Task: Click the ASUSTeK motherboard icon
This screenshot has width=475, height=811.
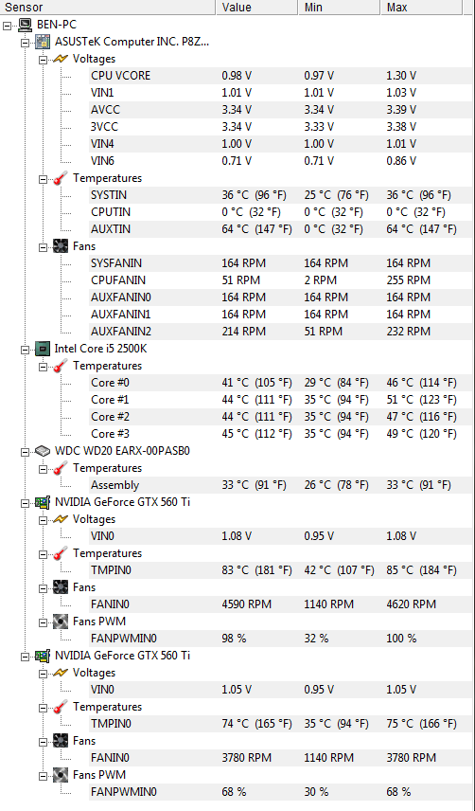Action: 43,42
